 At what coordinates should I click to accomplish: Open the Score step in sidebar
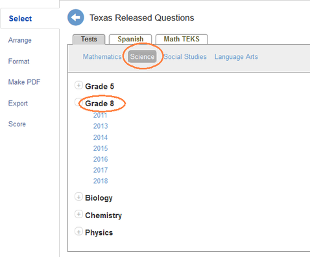click(x=17, y=124)
